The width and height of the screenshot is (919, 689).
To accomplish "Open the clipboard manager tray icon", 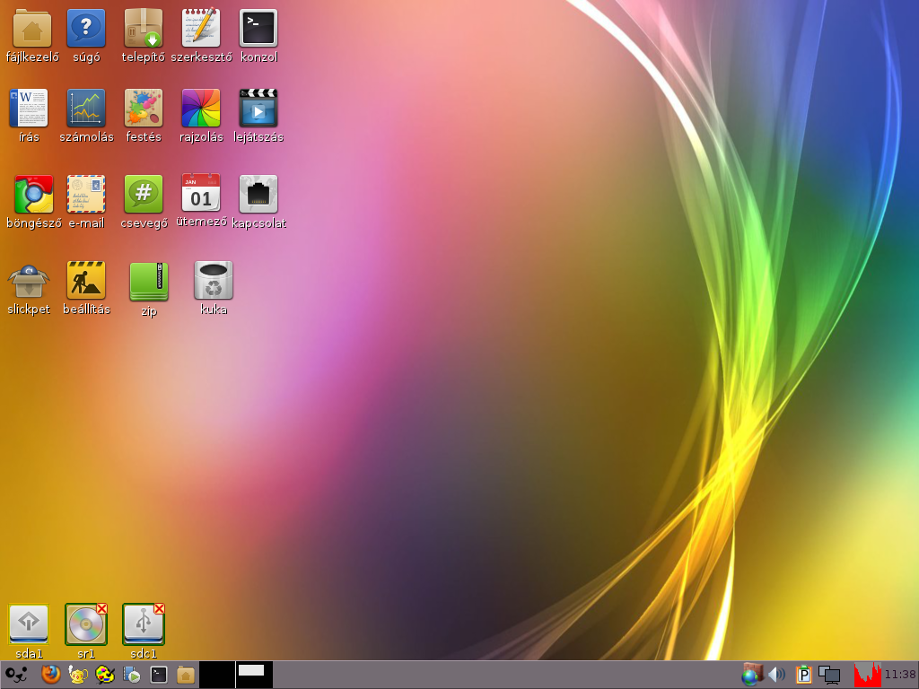I will (803, 675).
